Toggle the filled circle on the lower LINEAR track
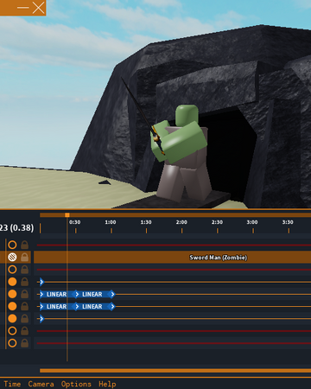Image resolution: width=311 pixels, height=389 pixels. 12,306
